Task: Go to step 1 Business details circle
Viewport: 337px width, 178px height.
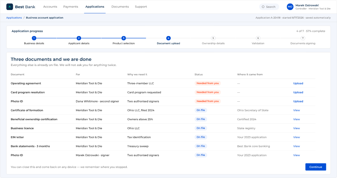Action: 34,38
